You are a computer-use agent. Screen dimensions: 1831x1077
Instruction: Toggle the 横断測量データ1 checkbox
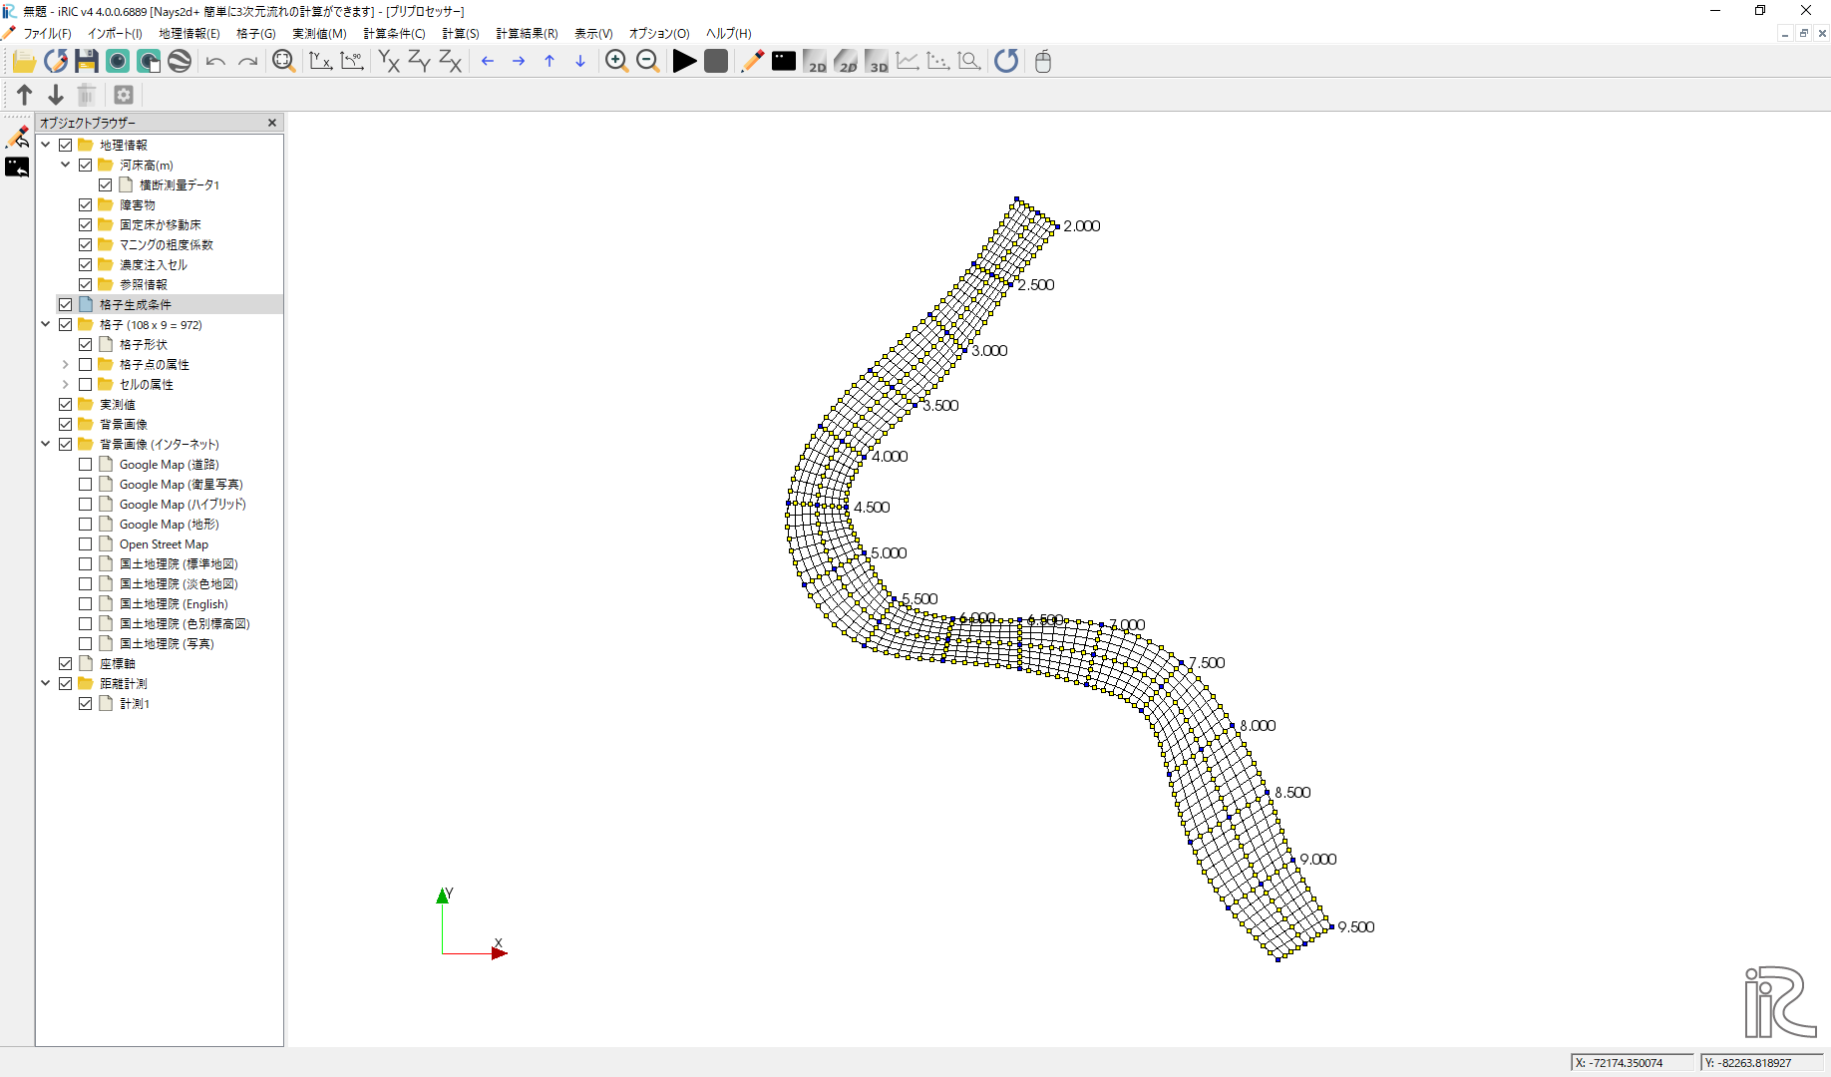coord(106,184)
